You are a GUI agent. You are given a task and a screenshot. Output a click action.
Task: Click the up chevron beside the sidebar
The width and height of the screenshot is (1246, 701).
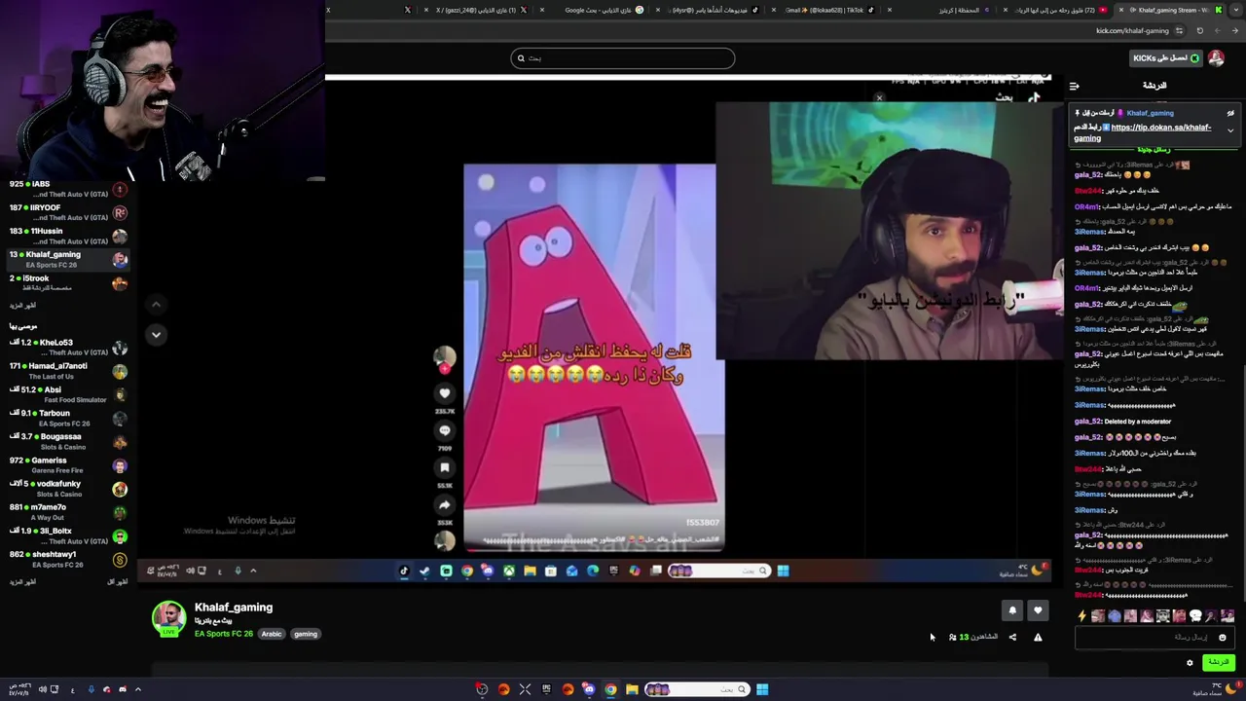tap(156, 305)
